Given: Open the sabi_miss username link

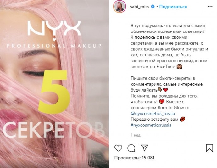Looking at the screenshot, I should [140, 7].
